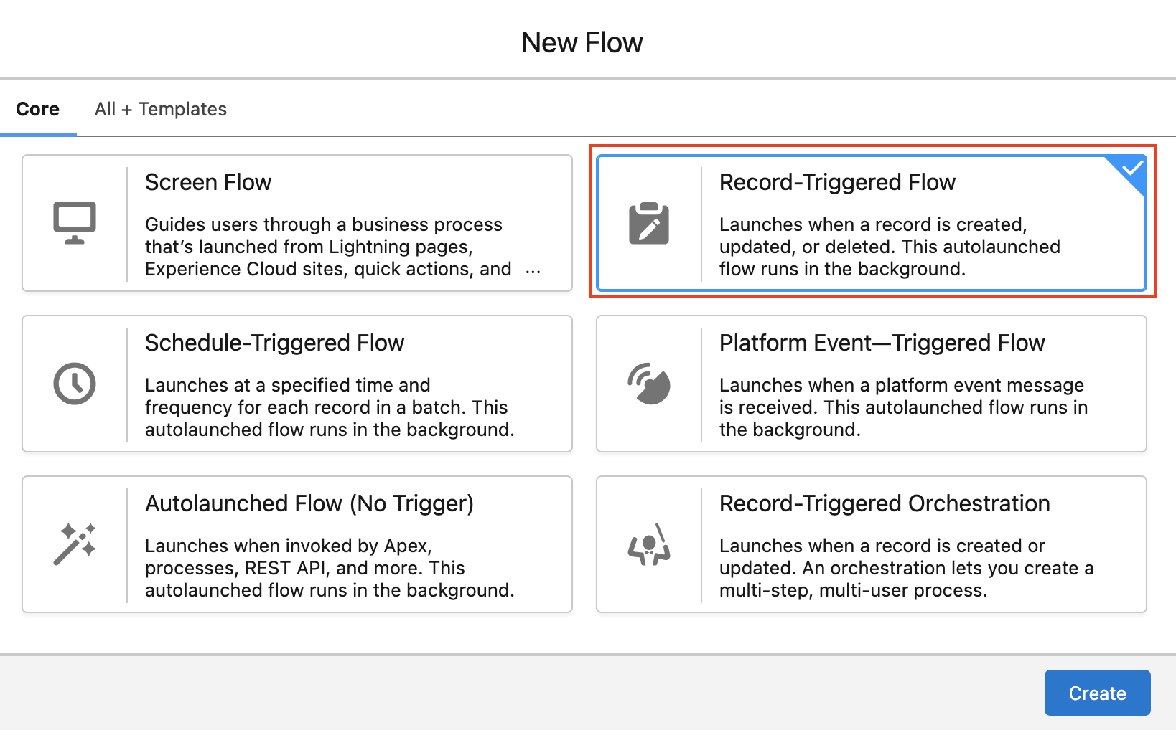Screen dimensions: 1176x730
Task: Click the Record-Triggered Orchestration description text
Action: 906,568
